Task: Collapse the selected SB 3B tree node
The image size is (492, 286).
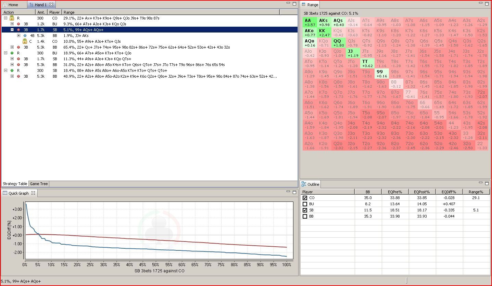Action: click(x=12, y=30)
